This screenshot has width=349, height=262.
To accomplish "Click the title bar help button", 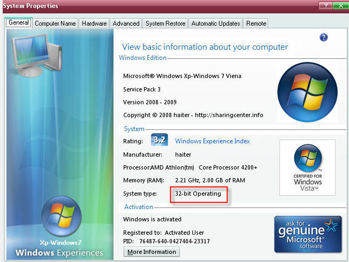I will point(325,5).
